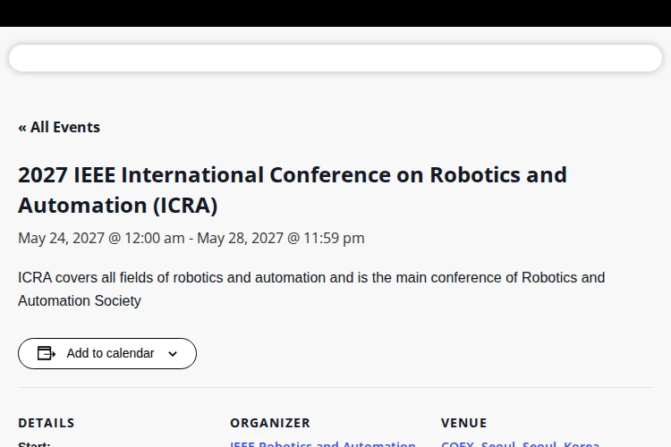Click the DETAILS section heading
The width and height of the screenshot is (671, 447).
coord(47,423)
